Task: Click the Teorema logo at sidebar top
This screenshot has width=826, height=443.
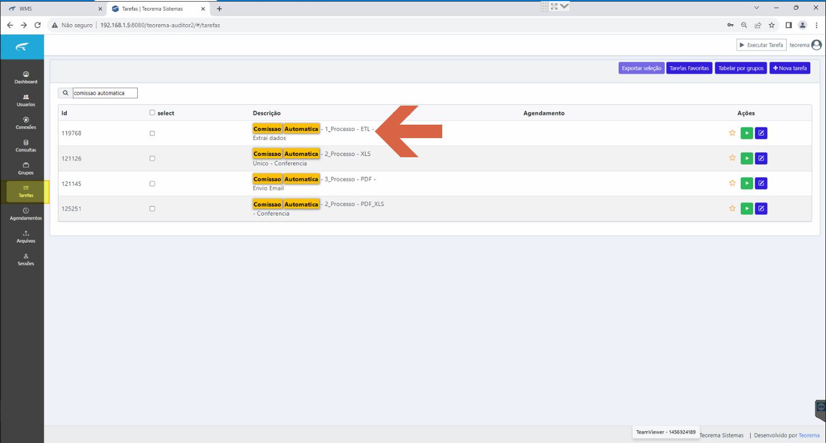Action: point(22,47)
